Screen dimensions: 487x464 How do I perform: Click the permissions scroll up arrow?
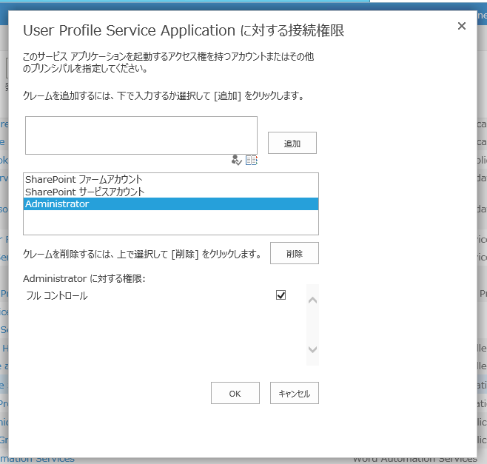(x=312, y=300)
